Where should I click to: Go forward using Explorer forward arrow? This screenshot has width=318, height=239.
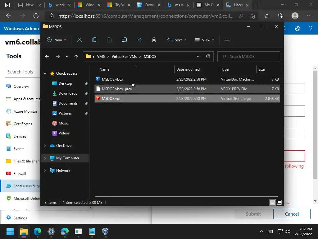(57, 57)
